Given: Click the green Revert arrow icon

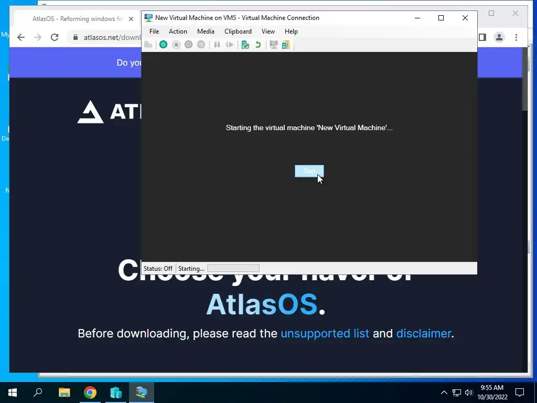Looking at the screenshot, I should (x=258, y=45).
